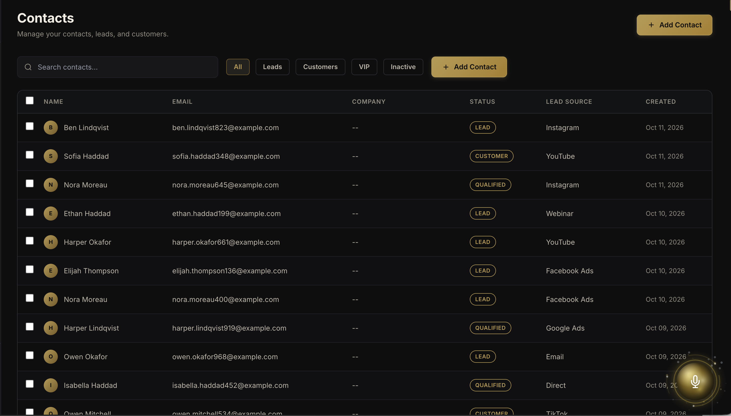The width and height of the screenshot is (731, 416).
Task: Filter by VIP contacts
Action: [364, 67]
